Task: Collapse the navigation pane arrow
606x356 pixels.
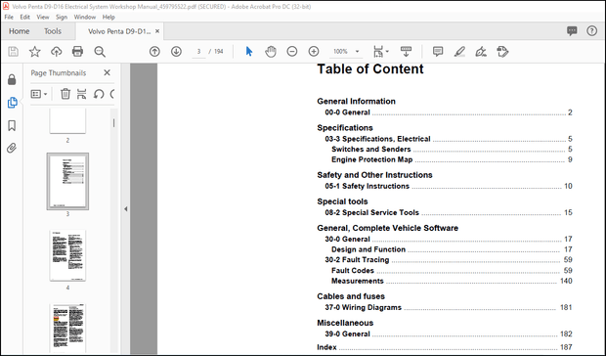Action: pyautogui.click(x=126, y=209)
